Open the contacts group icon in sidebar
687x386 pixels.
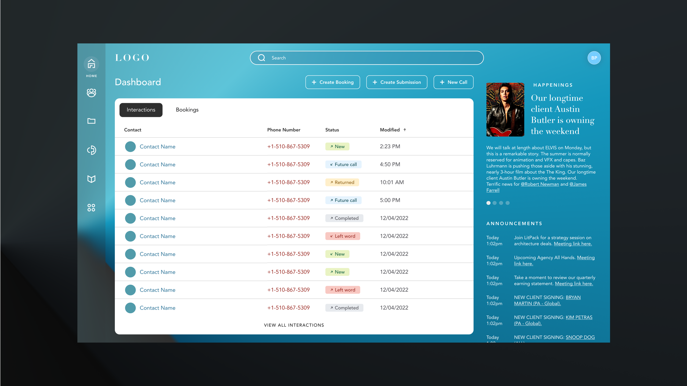[91, 93]
